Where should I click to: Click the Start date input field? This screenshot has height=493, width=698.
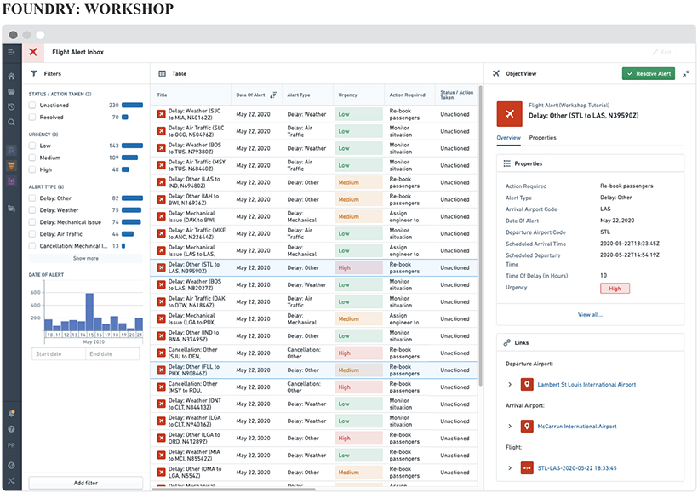(58, 353)
